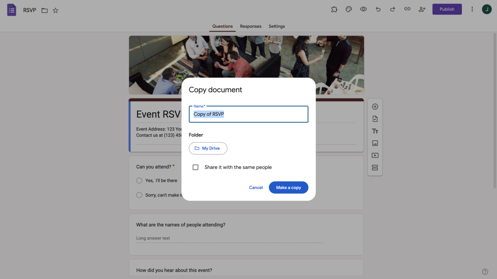The image size is (497, 279).
Task: Open the My Drive folder picker
Action: tap(208, 148)
